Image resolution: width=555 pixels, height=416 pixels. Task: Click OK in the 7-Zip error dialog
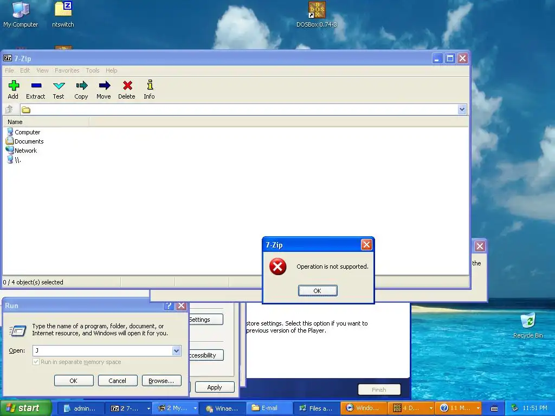tap(318, 291)
